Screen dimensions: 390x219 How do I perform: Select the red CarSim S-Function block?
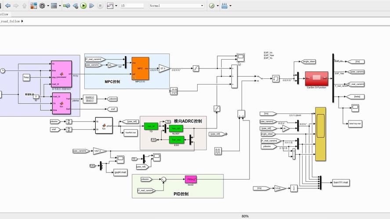click(317, 78)
